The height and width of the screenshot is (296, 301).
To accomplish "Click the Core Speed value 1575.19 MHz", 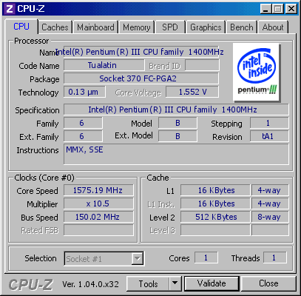I will [98, 190].
